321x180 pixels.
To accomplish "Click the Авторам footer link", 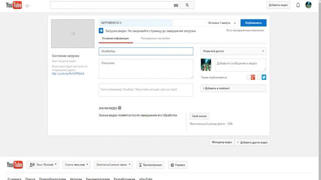I will pos(76,179).
